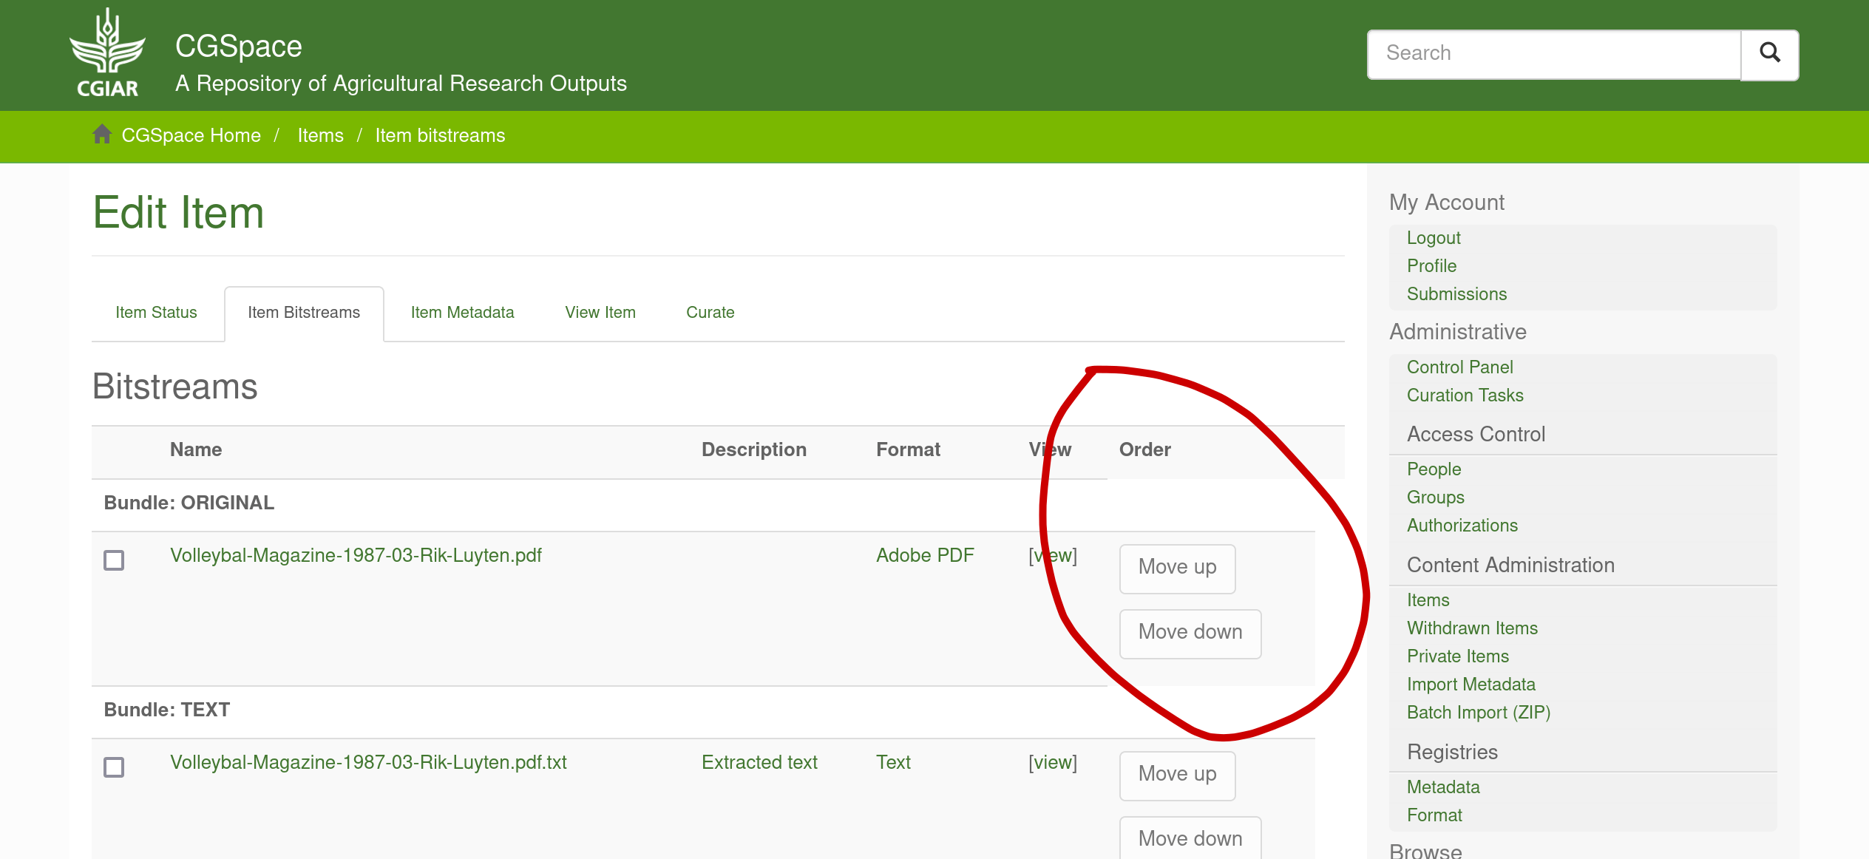Open the Control Panel link
Screen dimensions: 1869x859
(1459, 367)
